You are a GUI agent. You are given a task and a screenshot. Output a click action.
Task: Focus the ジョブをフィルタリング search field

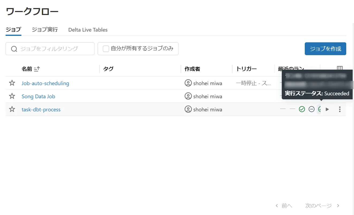point(50,49)
